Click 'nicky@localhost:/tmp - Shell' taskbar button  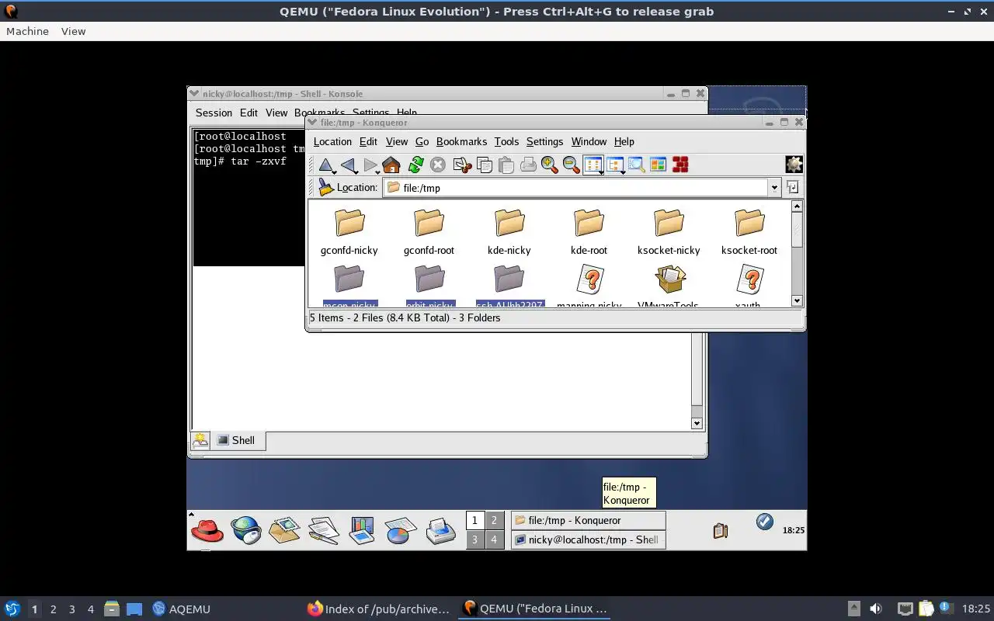(588, 539)
